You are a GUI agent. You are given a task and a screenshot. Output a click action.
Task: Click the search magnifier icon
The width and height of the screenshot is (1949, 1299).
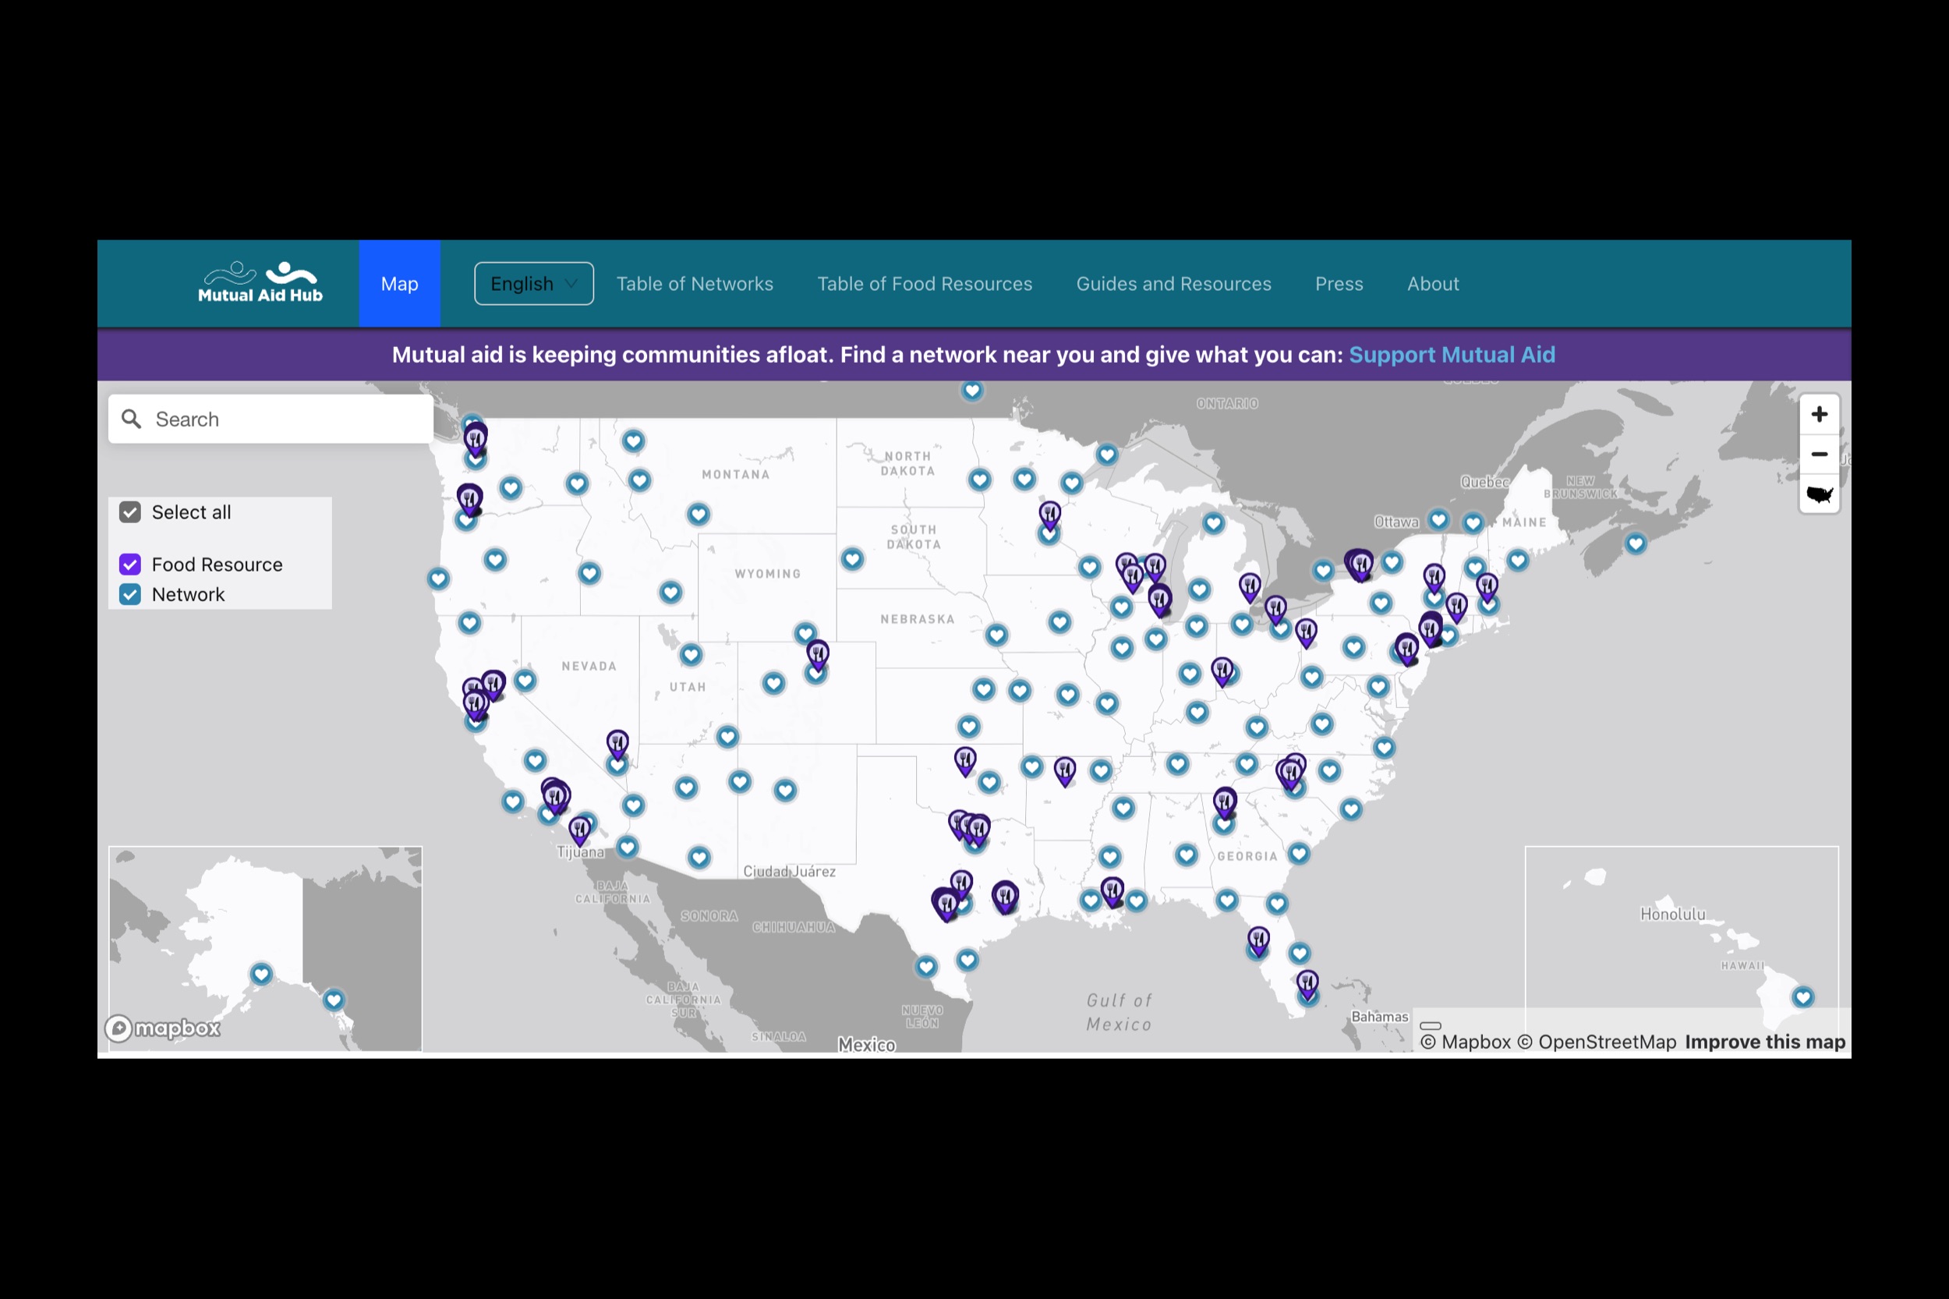[x=131, y=419]
